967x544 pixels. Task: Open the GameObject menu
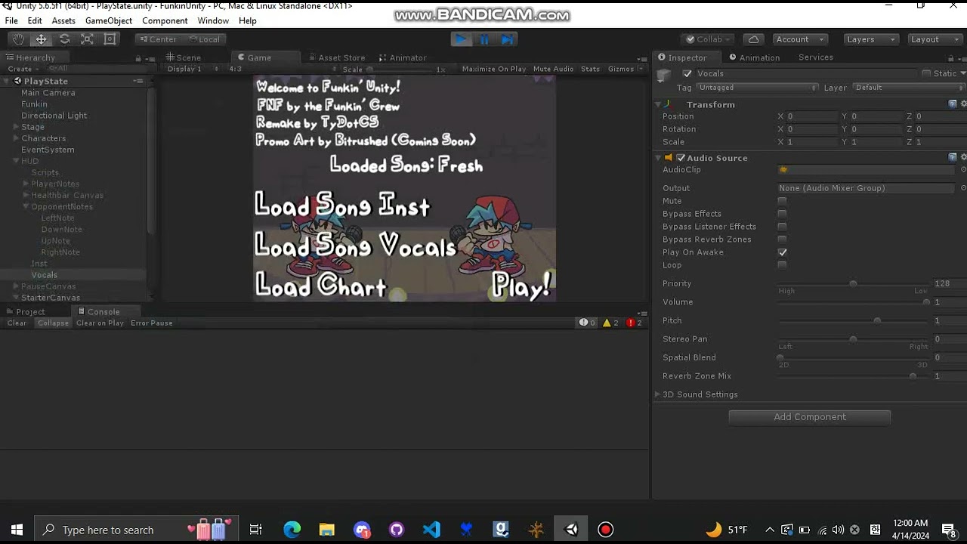pyautogui.click(x=109, y=21)
